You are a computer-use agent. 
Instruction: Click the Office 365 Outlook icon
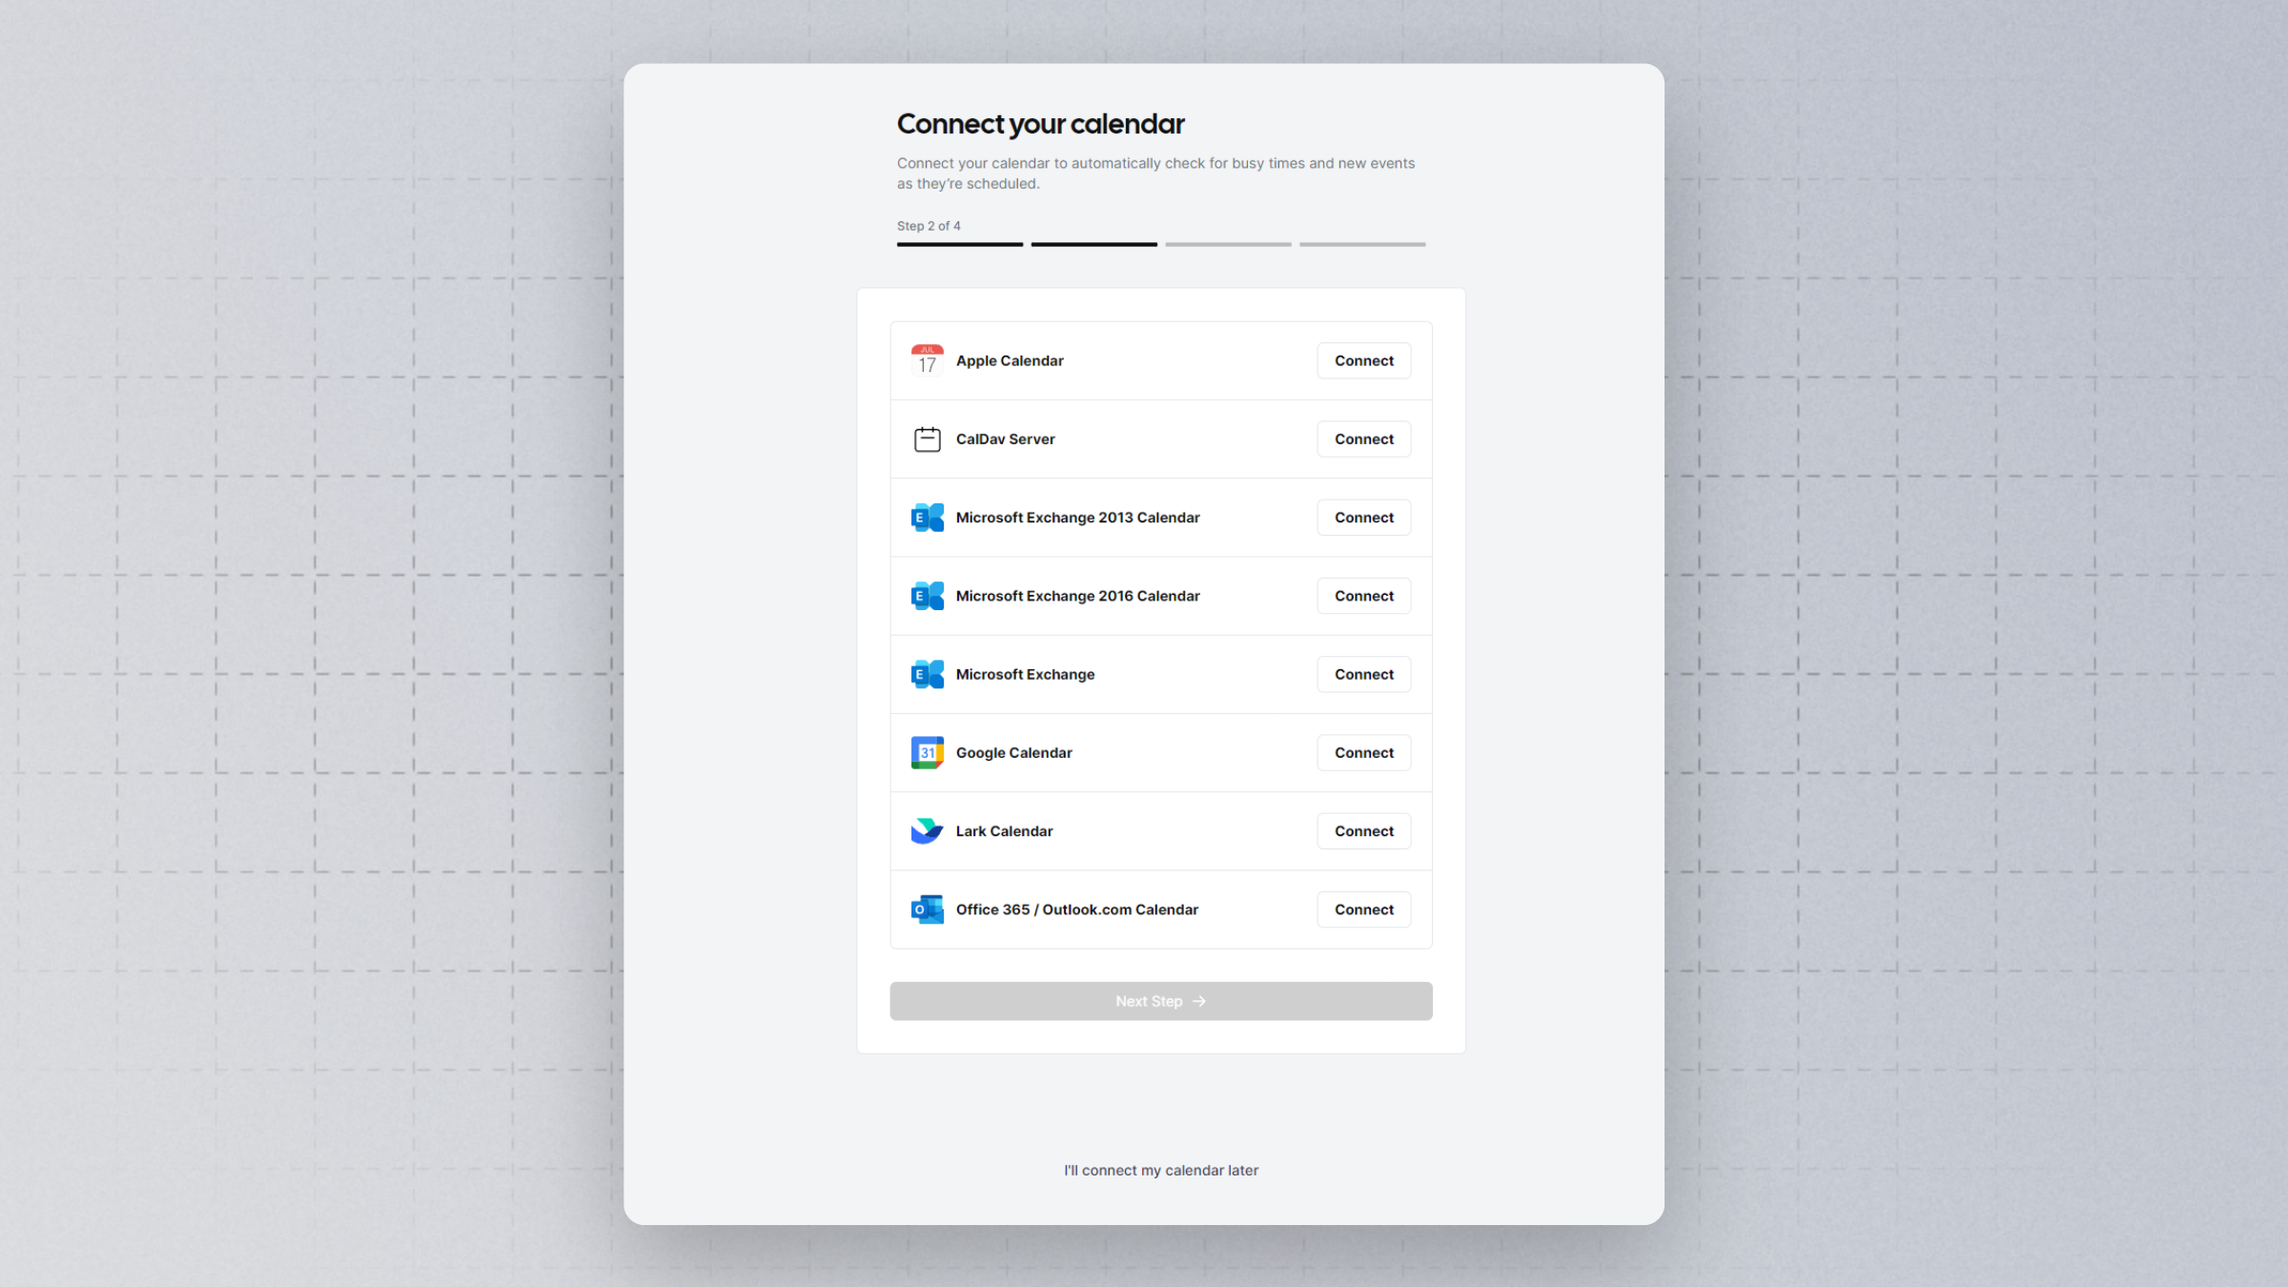coord(927,909)
